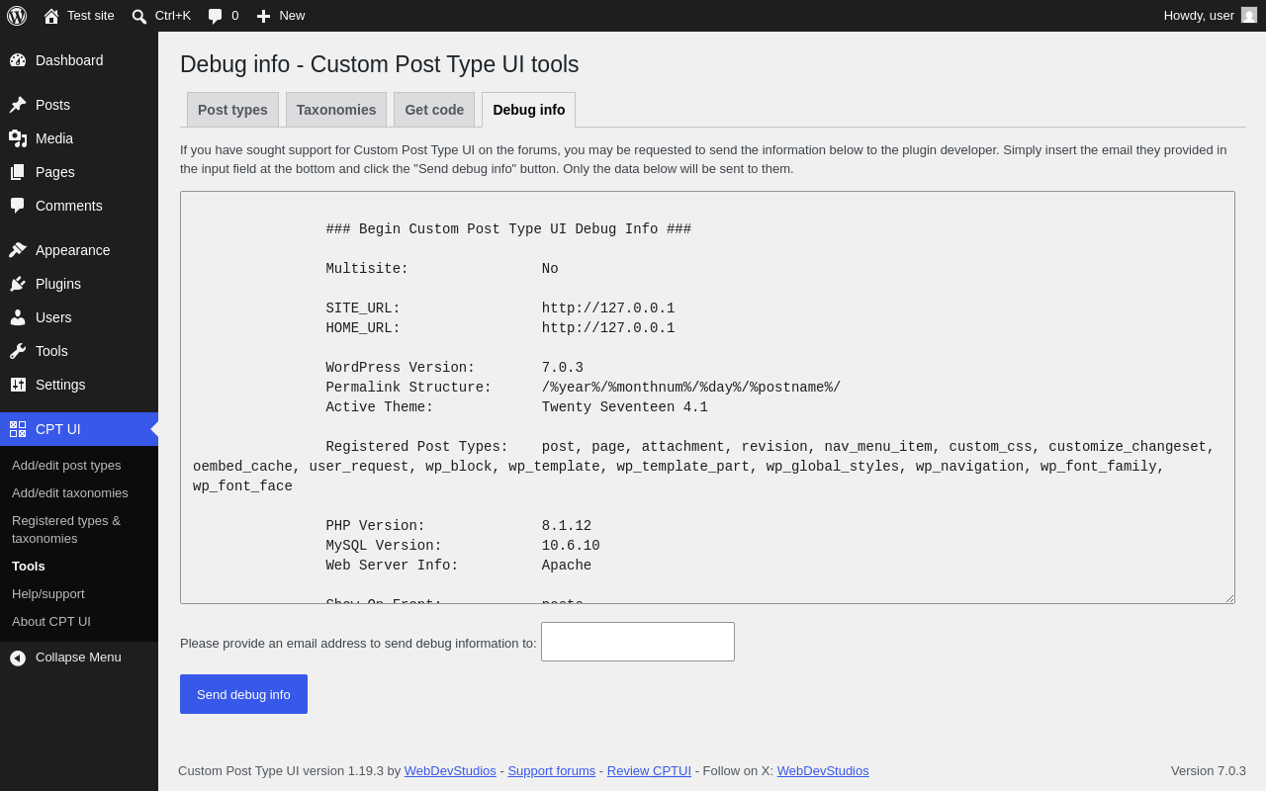Open the Ctrl+K search command palette
1266x791 pixels.
coord(161,16)
